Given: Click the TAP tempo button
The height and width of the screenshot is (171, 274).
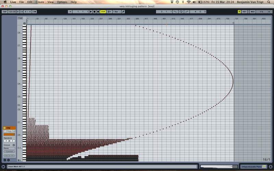Looking at the screenshot, I should [x=4, y=12].
